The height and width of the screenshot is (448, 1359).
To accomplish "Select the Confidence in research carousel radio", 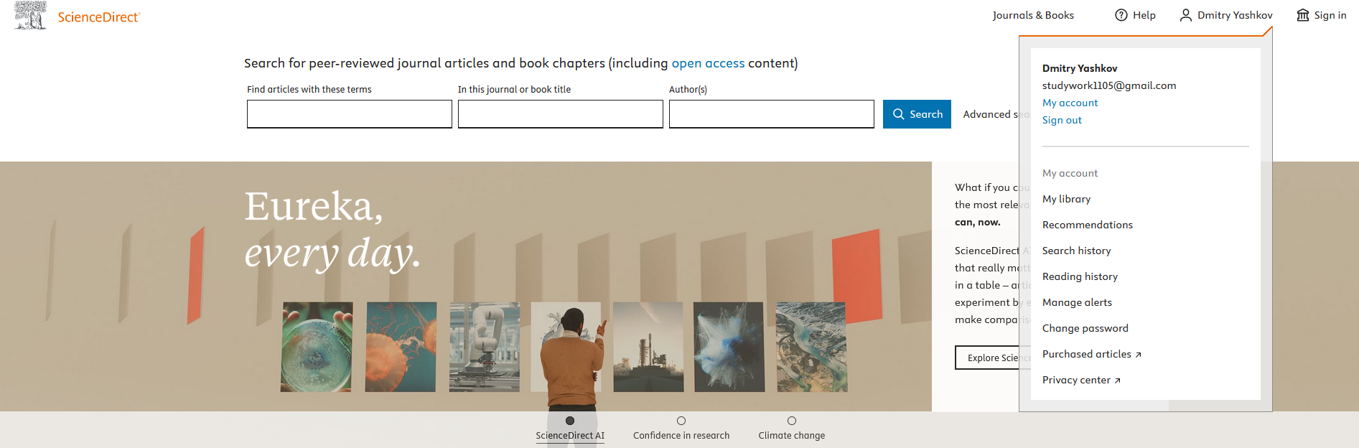I will pyautogui.click(x=681, y=421).
